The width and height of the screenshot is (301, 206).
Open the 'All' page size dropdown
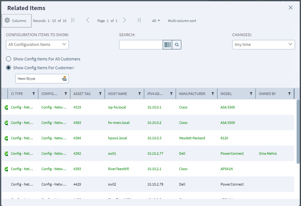[x=156, y=21]
